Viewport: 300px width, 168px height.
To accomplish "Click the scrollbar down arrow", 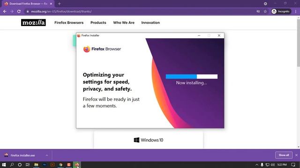I will pyautogui.click(x=299, y=147).
